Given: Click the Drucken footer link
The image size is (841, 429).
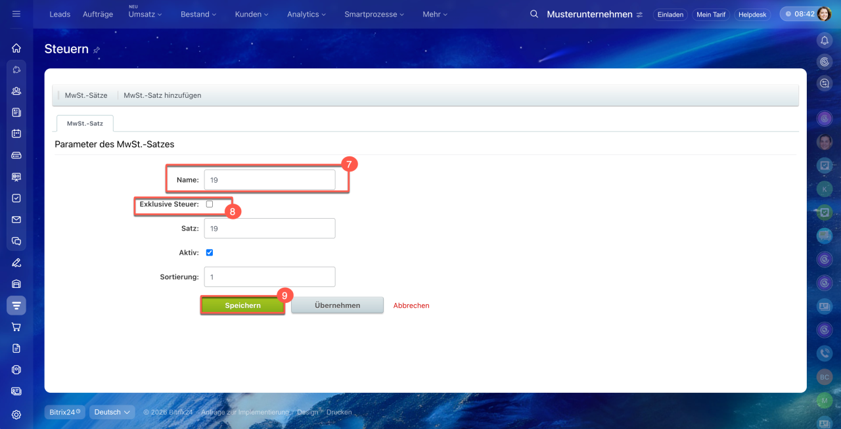Looking at the screenshot, I should (339, 412).
